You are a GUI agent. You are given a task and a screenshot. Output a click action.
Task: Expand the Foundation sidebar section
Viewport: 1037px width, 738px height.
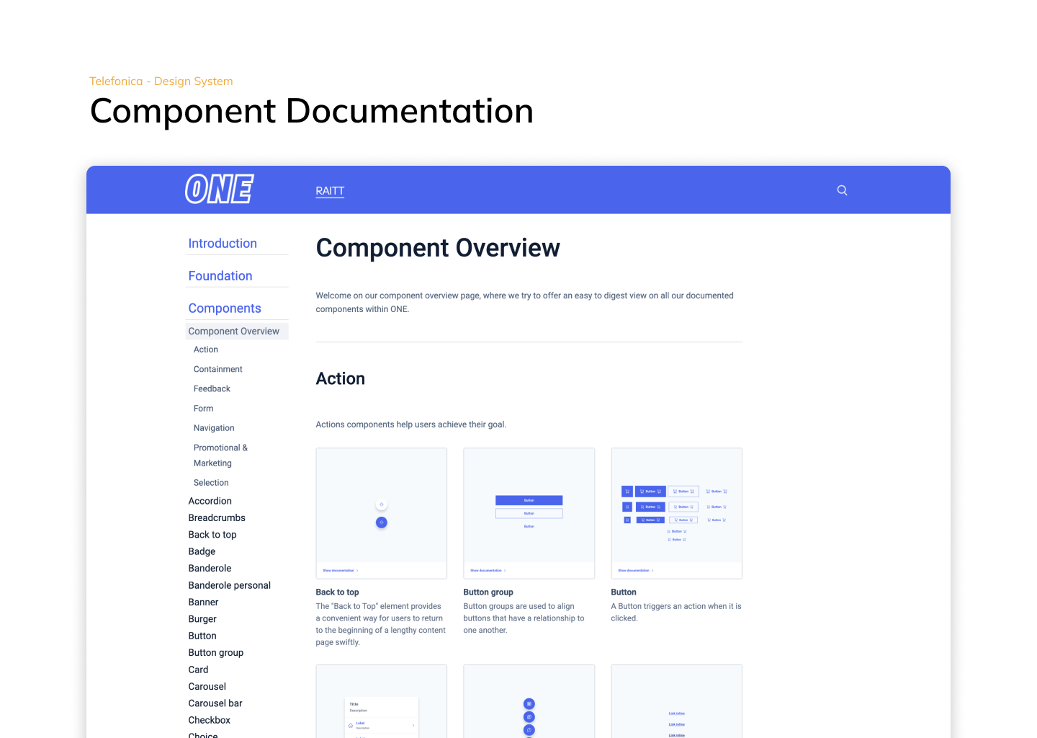220,276
